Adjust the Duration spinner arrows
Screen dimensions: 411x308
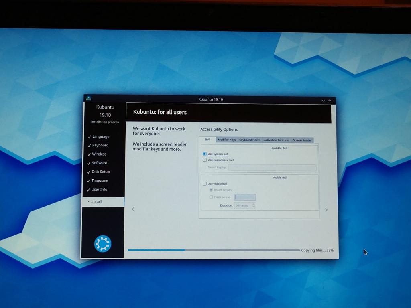[x=254, y=205]
